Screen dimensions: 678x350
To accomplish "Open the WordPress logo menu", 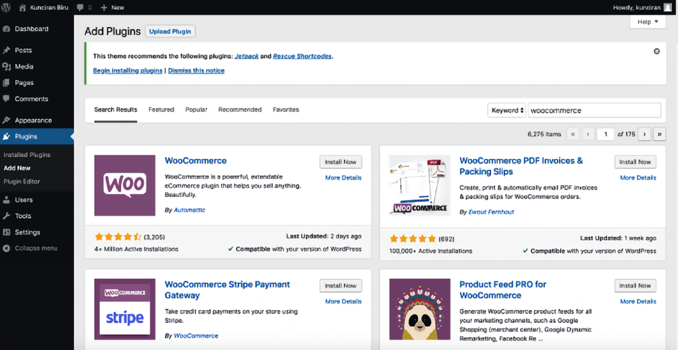I will [7, 7].
